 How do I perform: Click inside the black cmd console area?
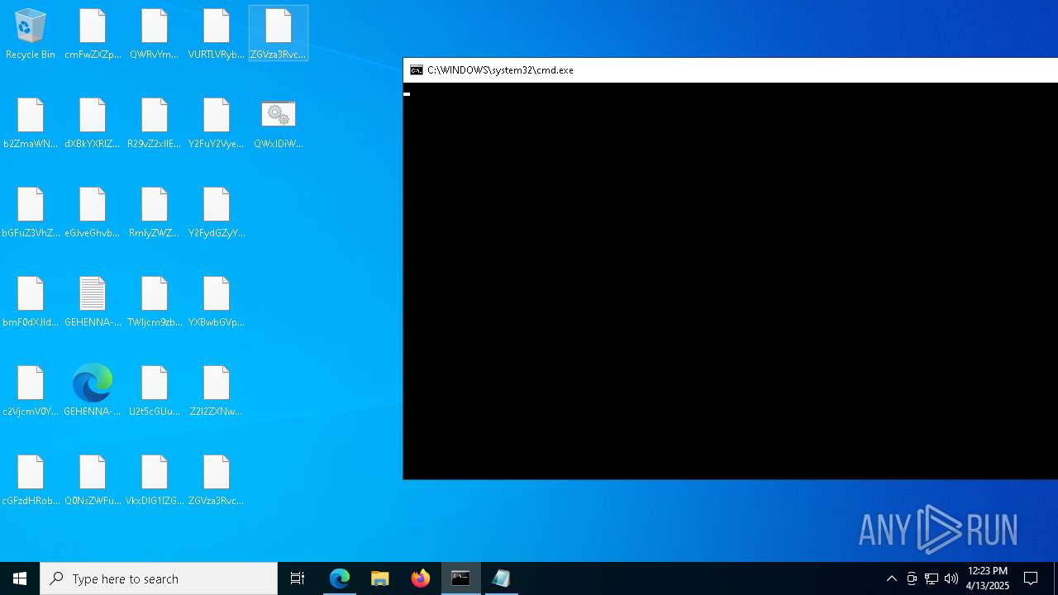click(731, 281)
